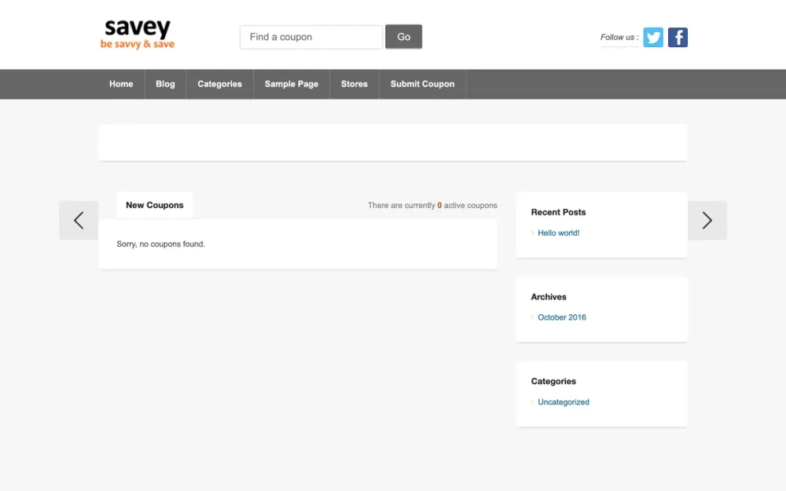This screenshot has height=491, width=786.
Task: Open the Uncategorized category link
Action: (564, 401)
